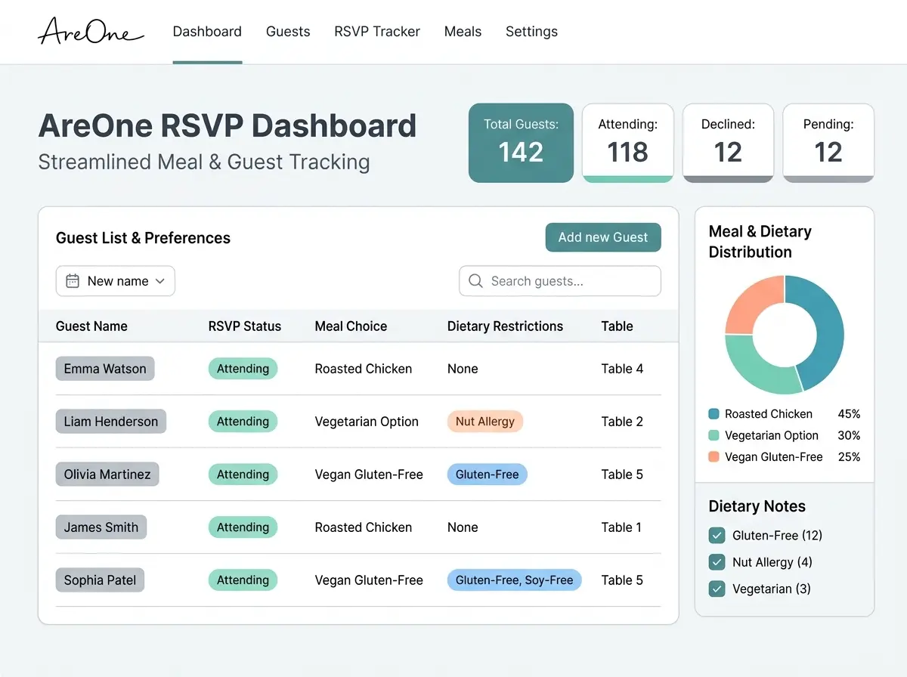Sort by Table column header

pyautogui.click(x=618, y=326)
